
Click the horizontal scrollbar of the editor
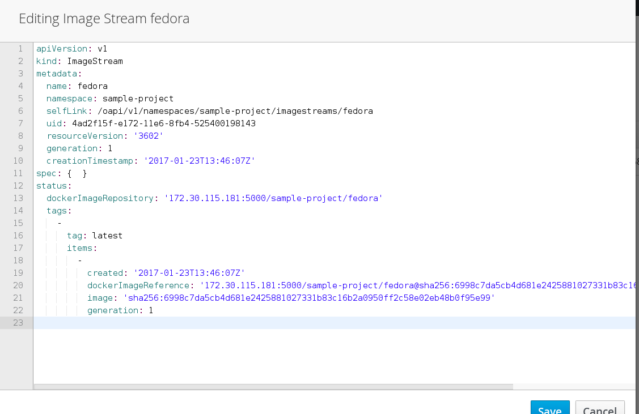(x=273, y=387)
